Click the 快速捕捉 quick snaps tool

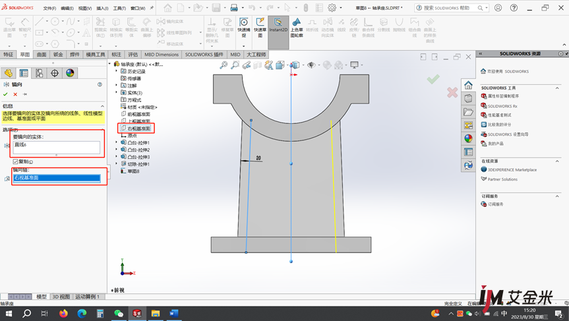tap(244, 28)
